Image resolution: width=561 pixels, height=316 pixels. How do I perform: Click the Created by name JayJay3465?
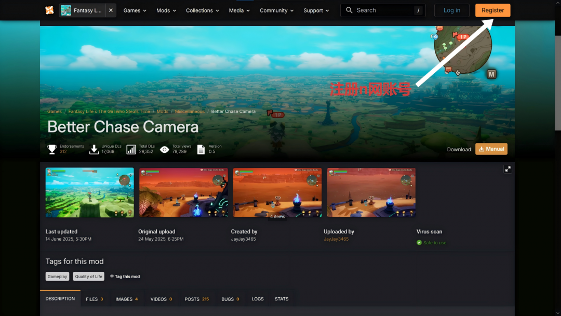pos(243,239)
